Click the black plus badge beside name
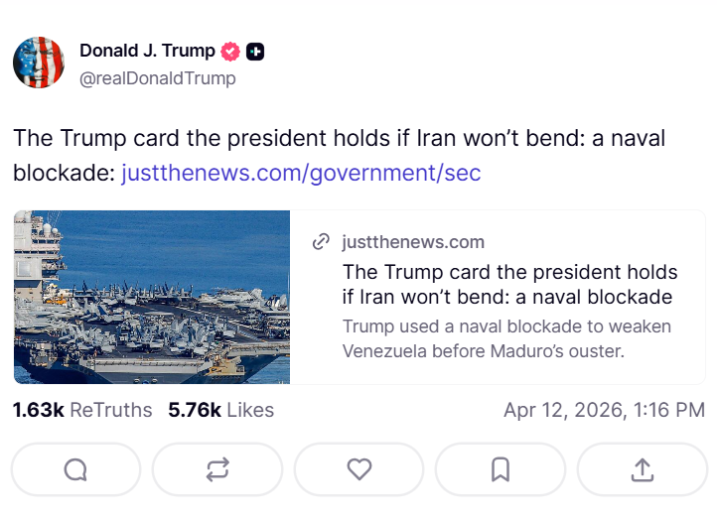Image resolution: width=717 pixels, height=521 pixels. coord(255,52)
